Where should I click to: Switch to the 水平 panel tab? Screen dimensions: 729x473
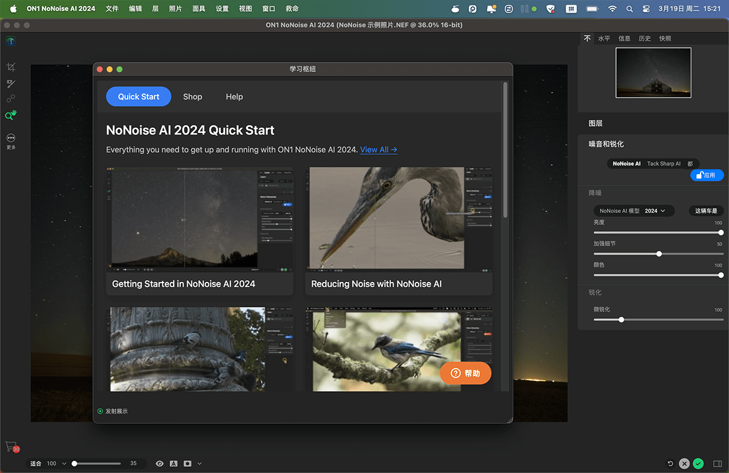click(604, 38)
